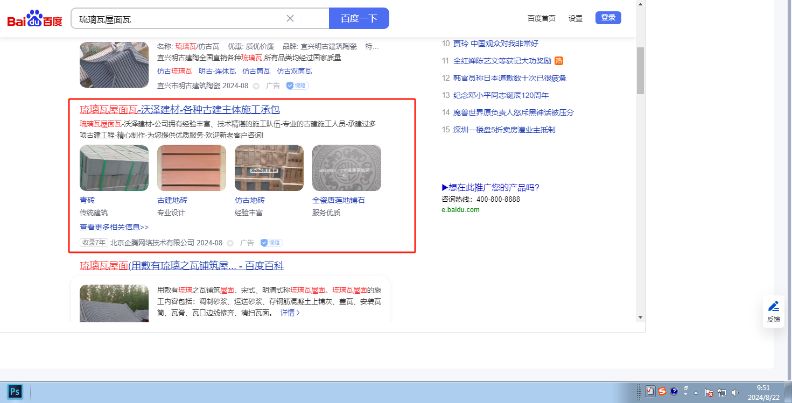Click the 广告 label of 北京企腾 result

tap(247, 243)
